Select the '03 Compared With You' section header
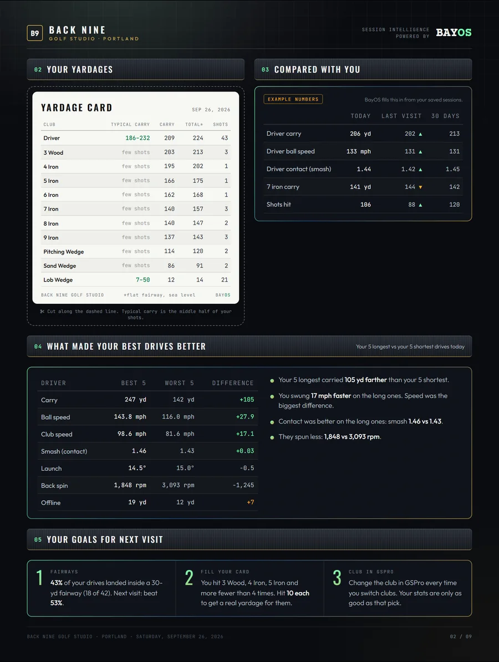The height and width of the screenshot is (662, 499). [x=363, y=69]
